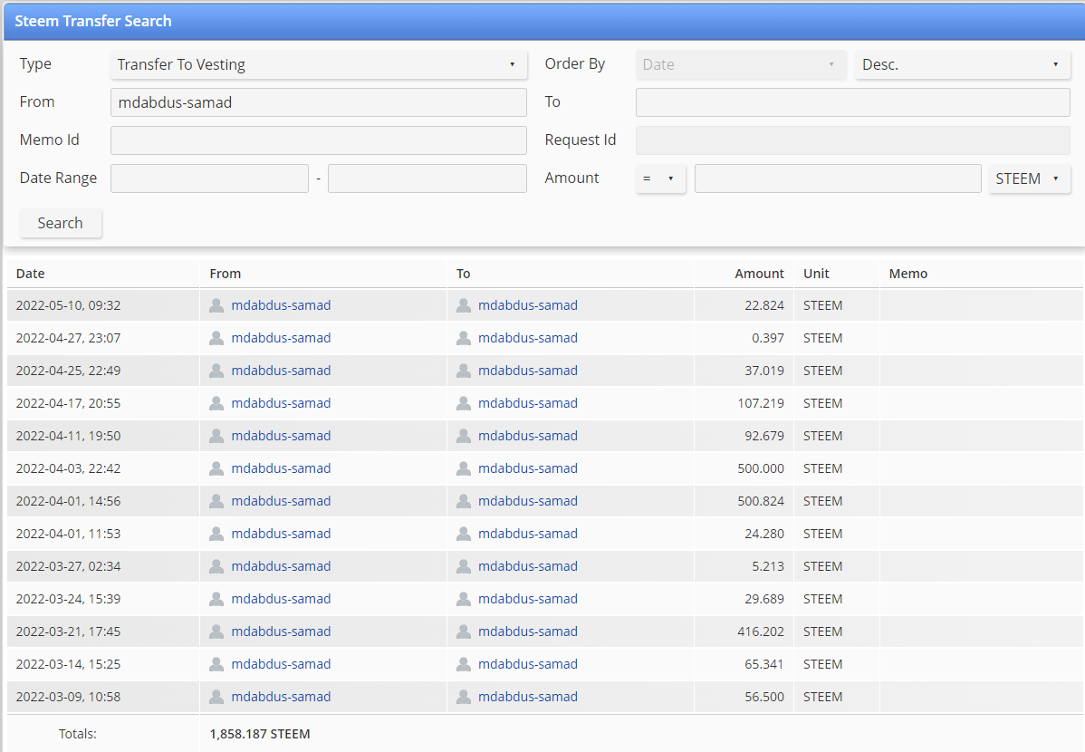Click the From column header
Screen dimensions: 1085x752
(226, 274)
